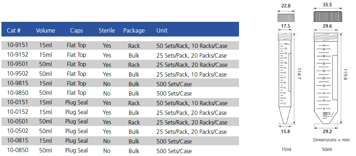Click the "Caps" column header
Screen dimensions: 356x156
(x=77, y=30)
